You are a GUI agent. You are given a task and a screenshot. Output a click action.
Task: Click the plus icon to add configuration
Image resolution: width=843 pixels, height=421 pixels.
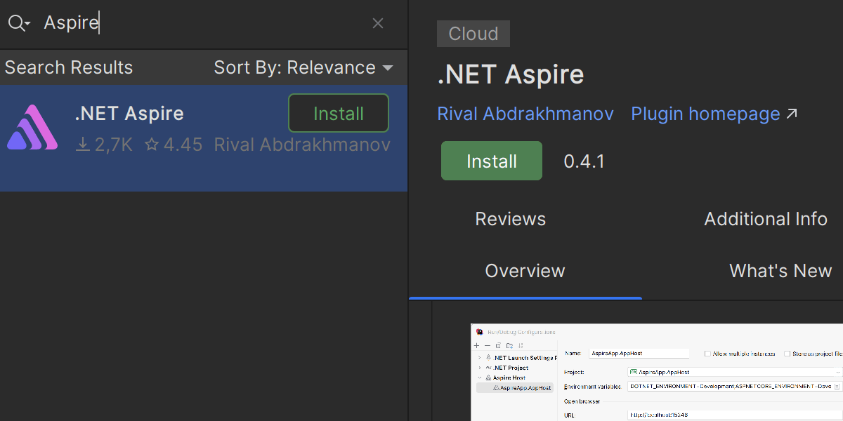click(476, 345)
